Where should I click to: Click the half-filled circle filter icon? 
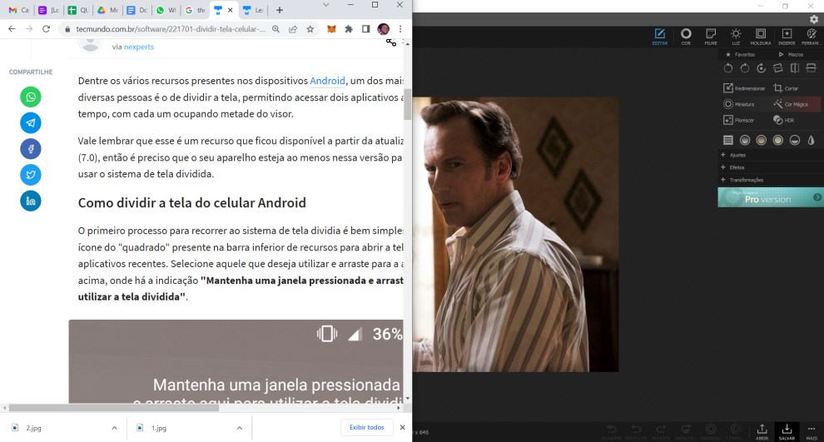795,140
